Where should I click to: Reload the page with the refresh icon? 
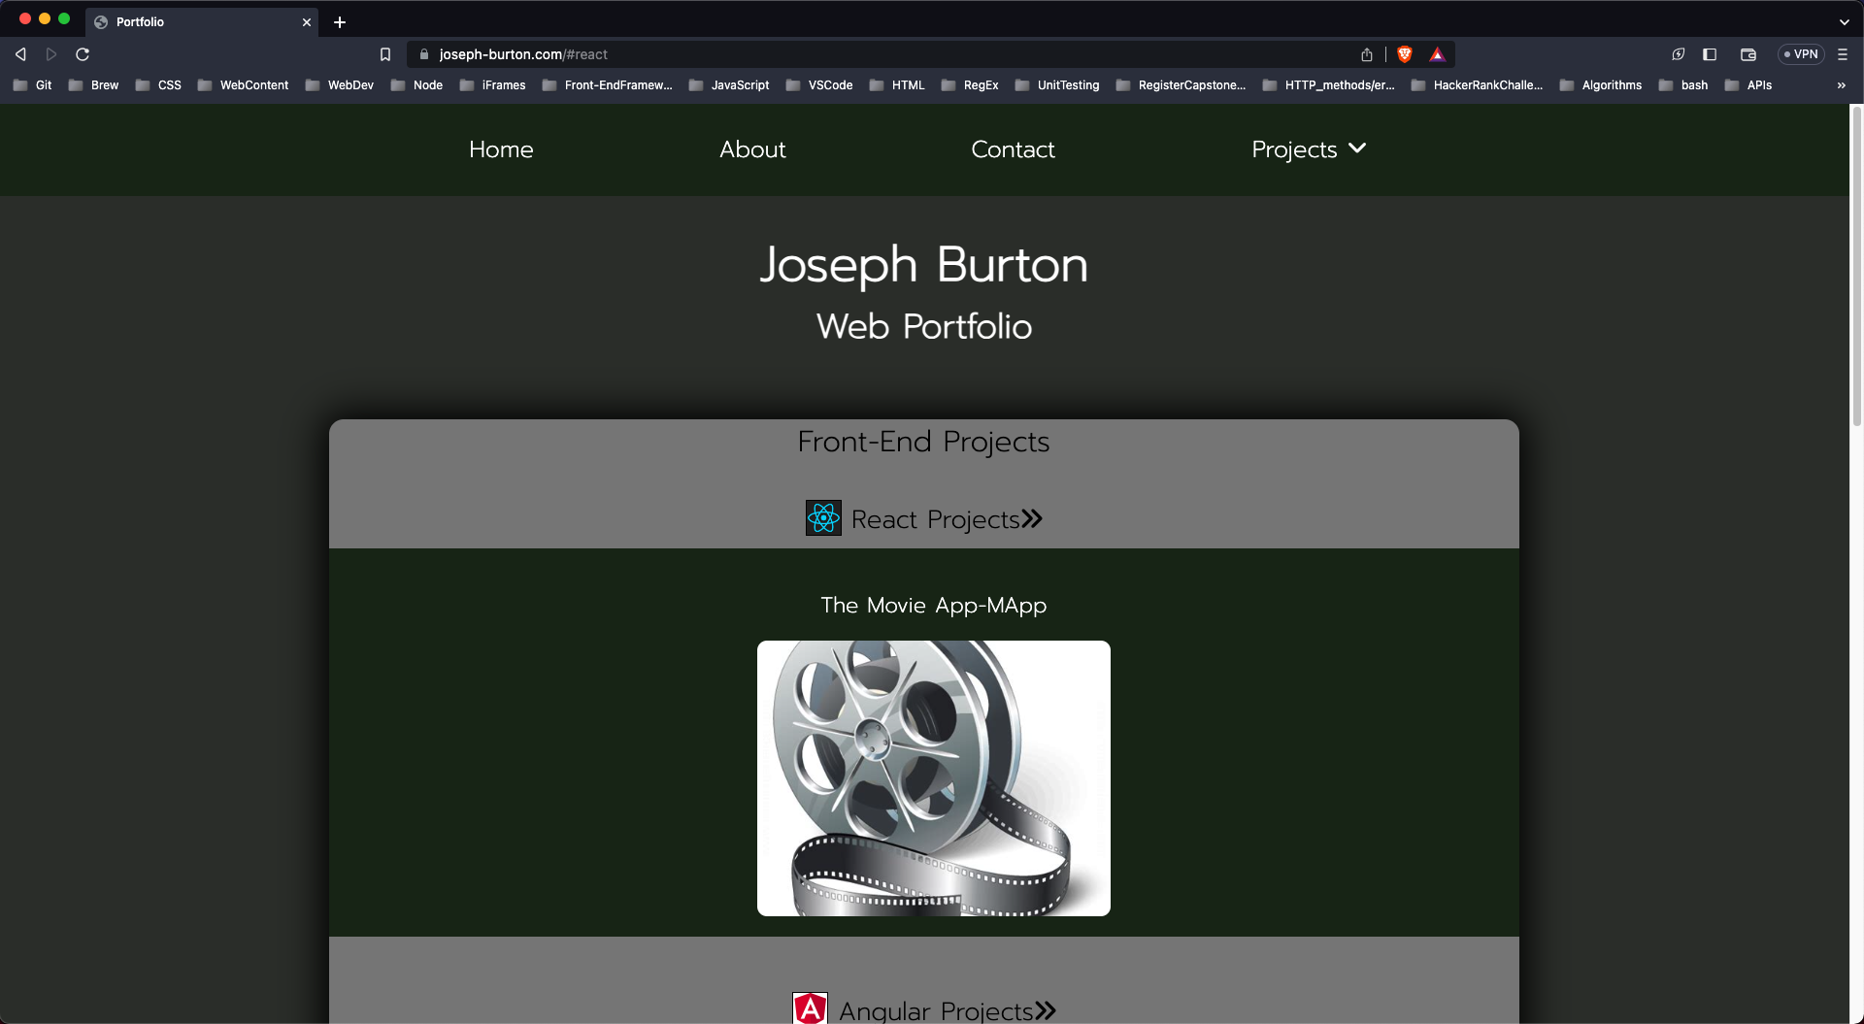coord(83,54)
